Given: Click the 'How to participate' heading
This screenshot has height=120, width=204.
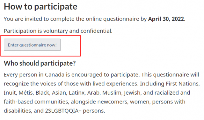Looking at the screenshot, I should [x=40, y=6].
